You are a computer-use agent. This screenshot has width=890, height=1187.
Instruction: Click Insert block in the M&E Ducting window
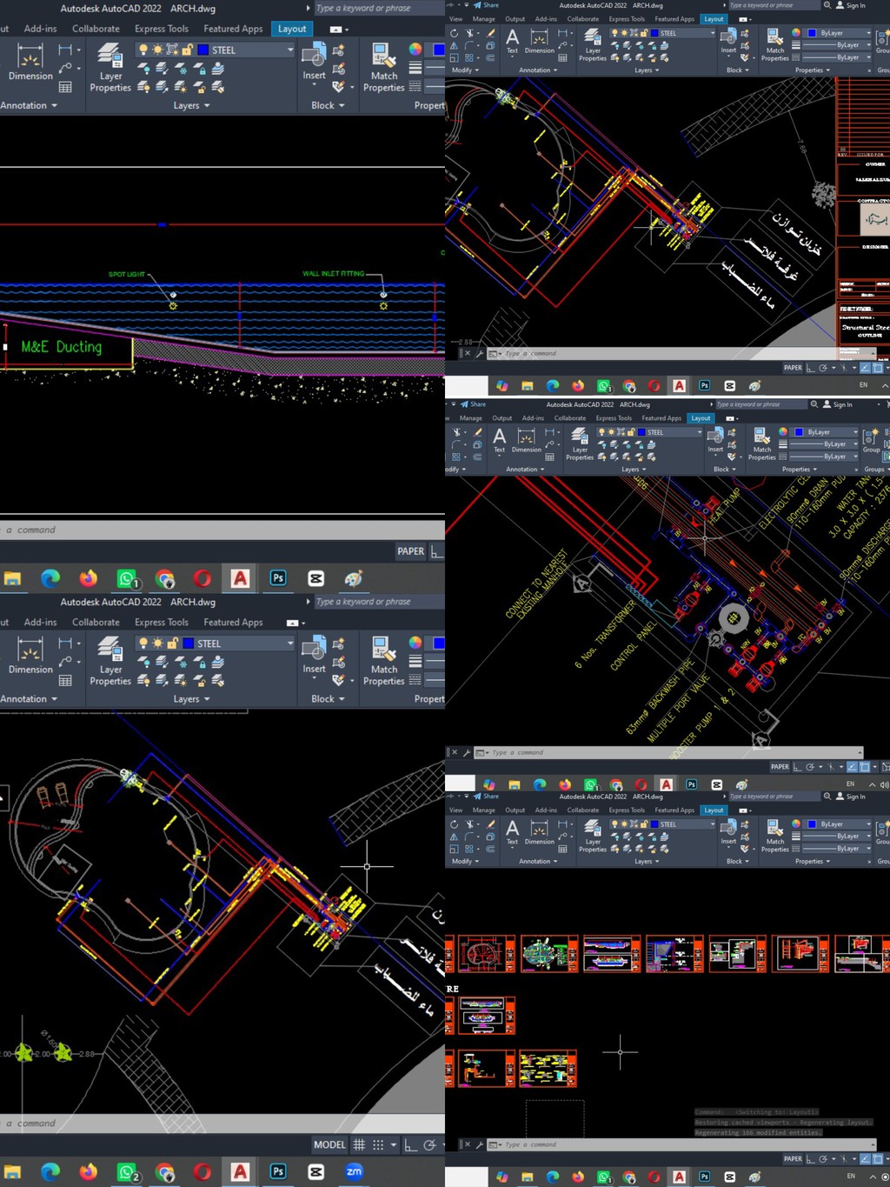pyautogui.click(x=314, y=63)
